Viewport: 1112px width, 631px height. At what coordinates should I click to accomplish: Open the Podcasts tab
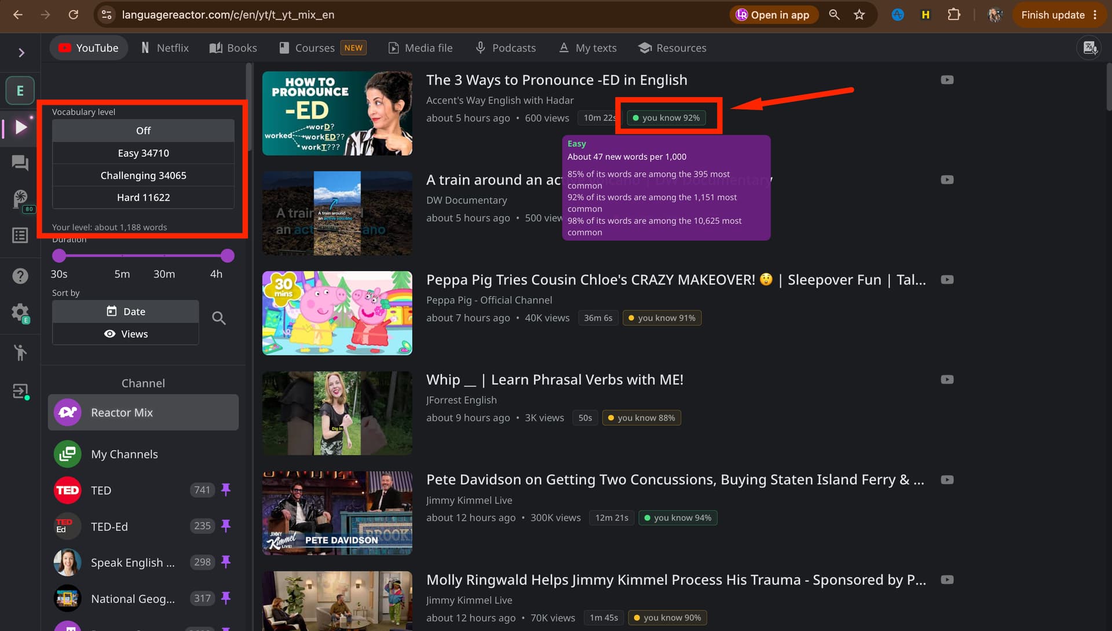(505, 48)
